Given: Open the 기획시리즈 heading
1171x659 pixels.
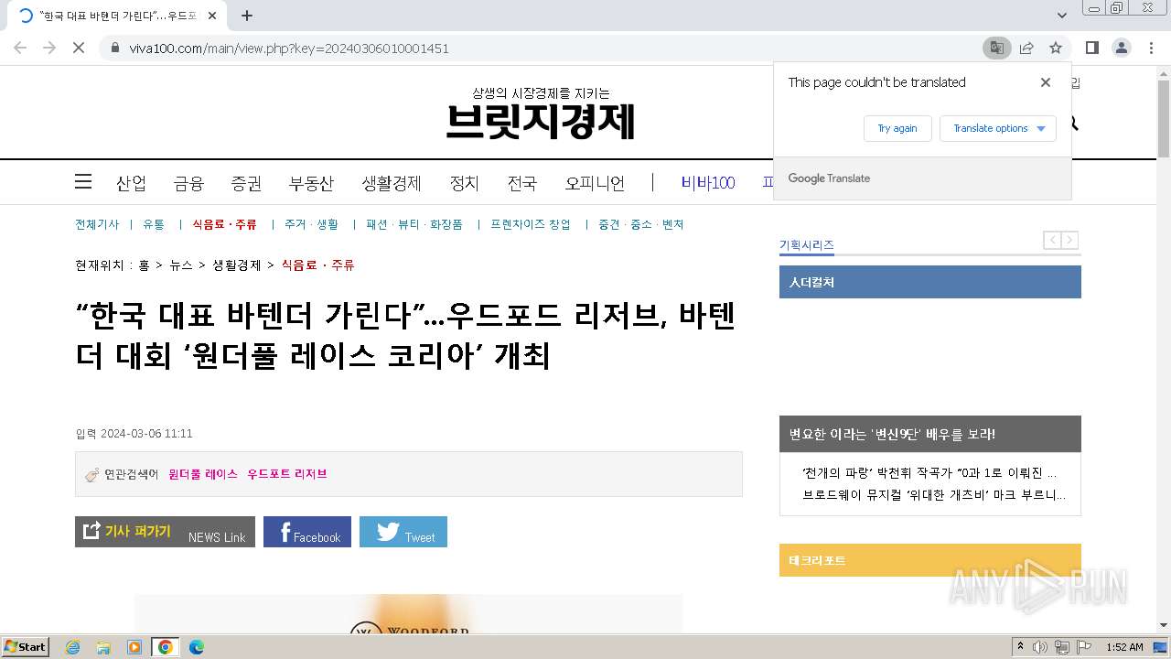Looking at the screenshot, I should [x=806, y=245].
